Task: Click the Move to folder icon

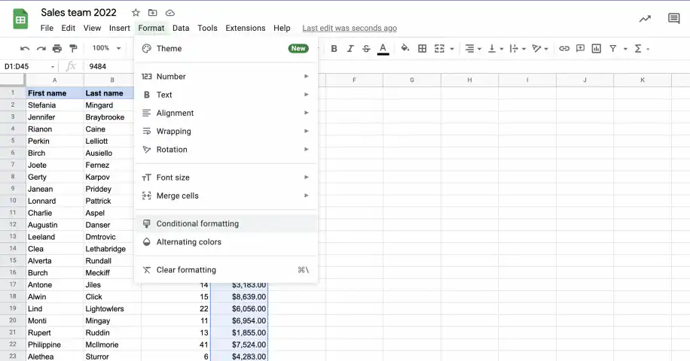Action: click(153, 13)
